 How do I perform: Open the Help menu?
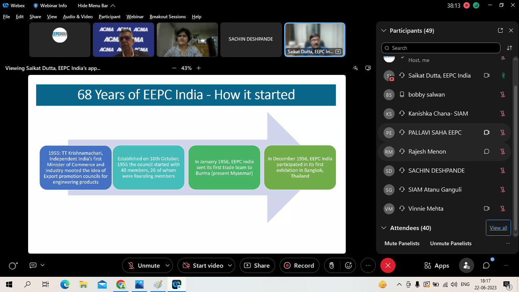[x=196, y=17]
